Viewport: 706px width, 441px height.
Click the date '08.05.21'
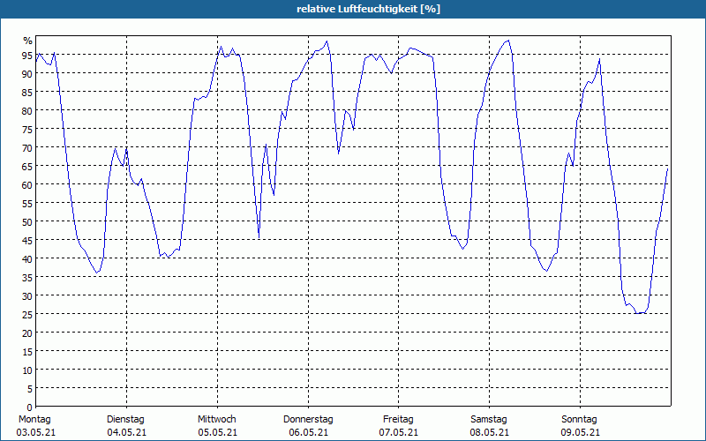pyautogui.click(x=490, y=432)
